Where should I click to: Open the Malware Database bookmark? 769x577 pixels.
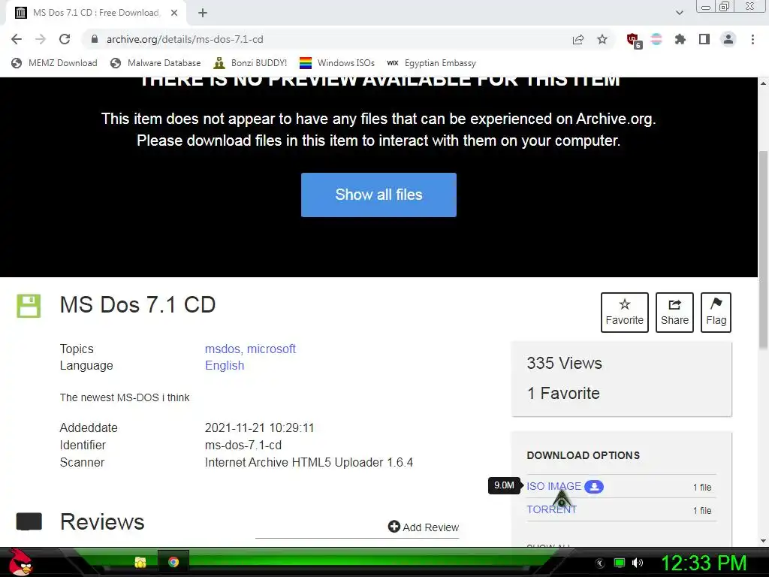tap(155, 63)
